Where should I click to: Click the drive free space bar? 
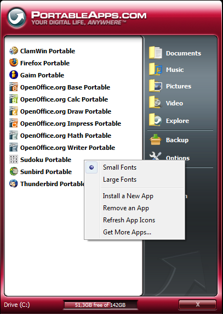click(x=100, y=305)
